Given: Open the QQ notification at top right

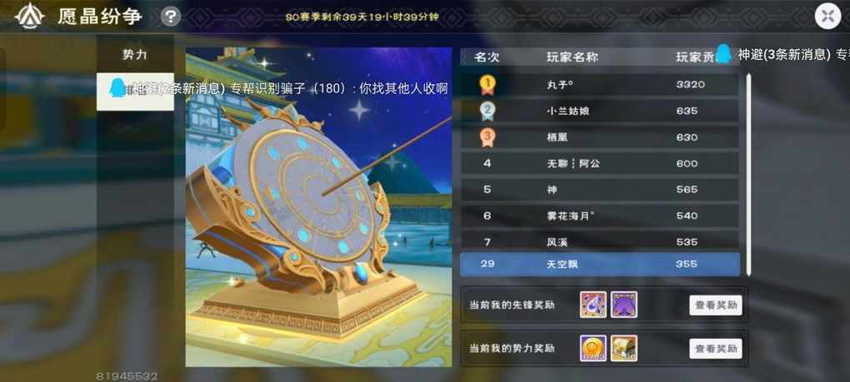Looking at the screenshot, I should 783,54.
